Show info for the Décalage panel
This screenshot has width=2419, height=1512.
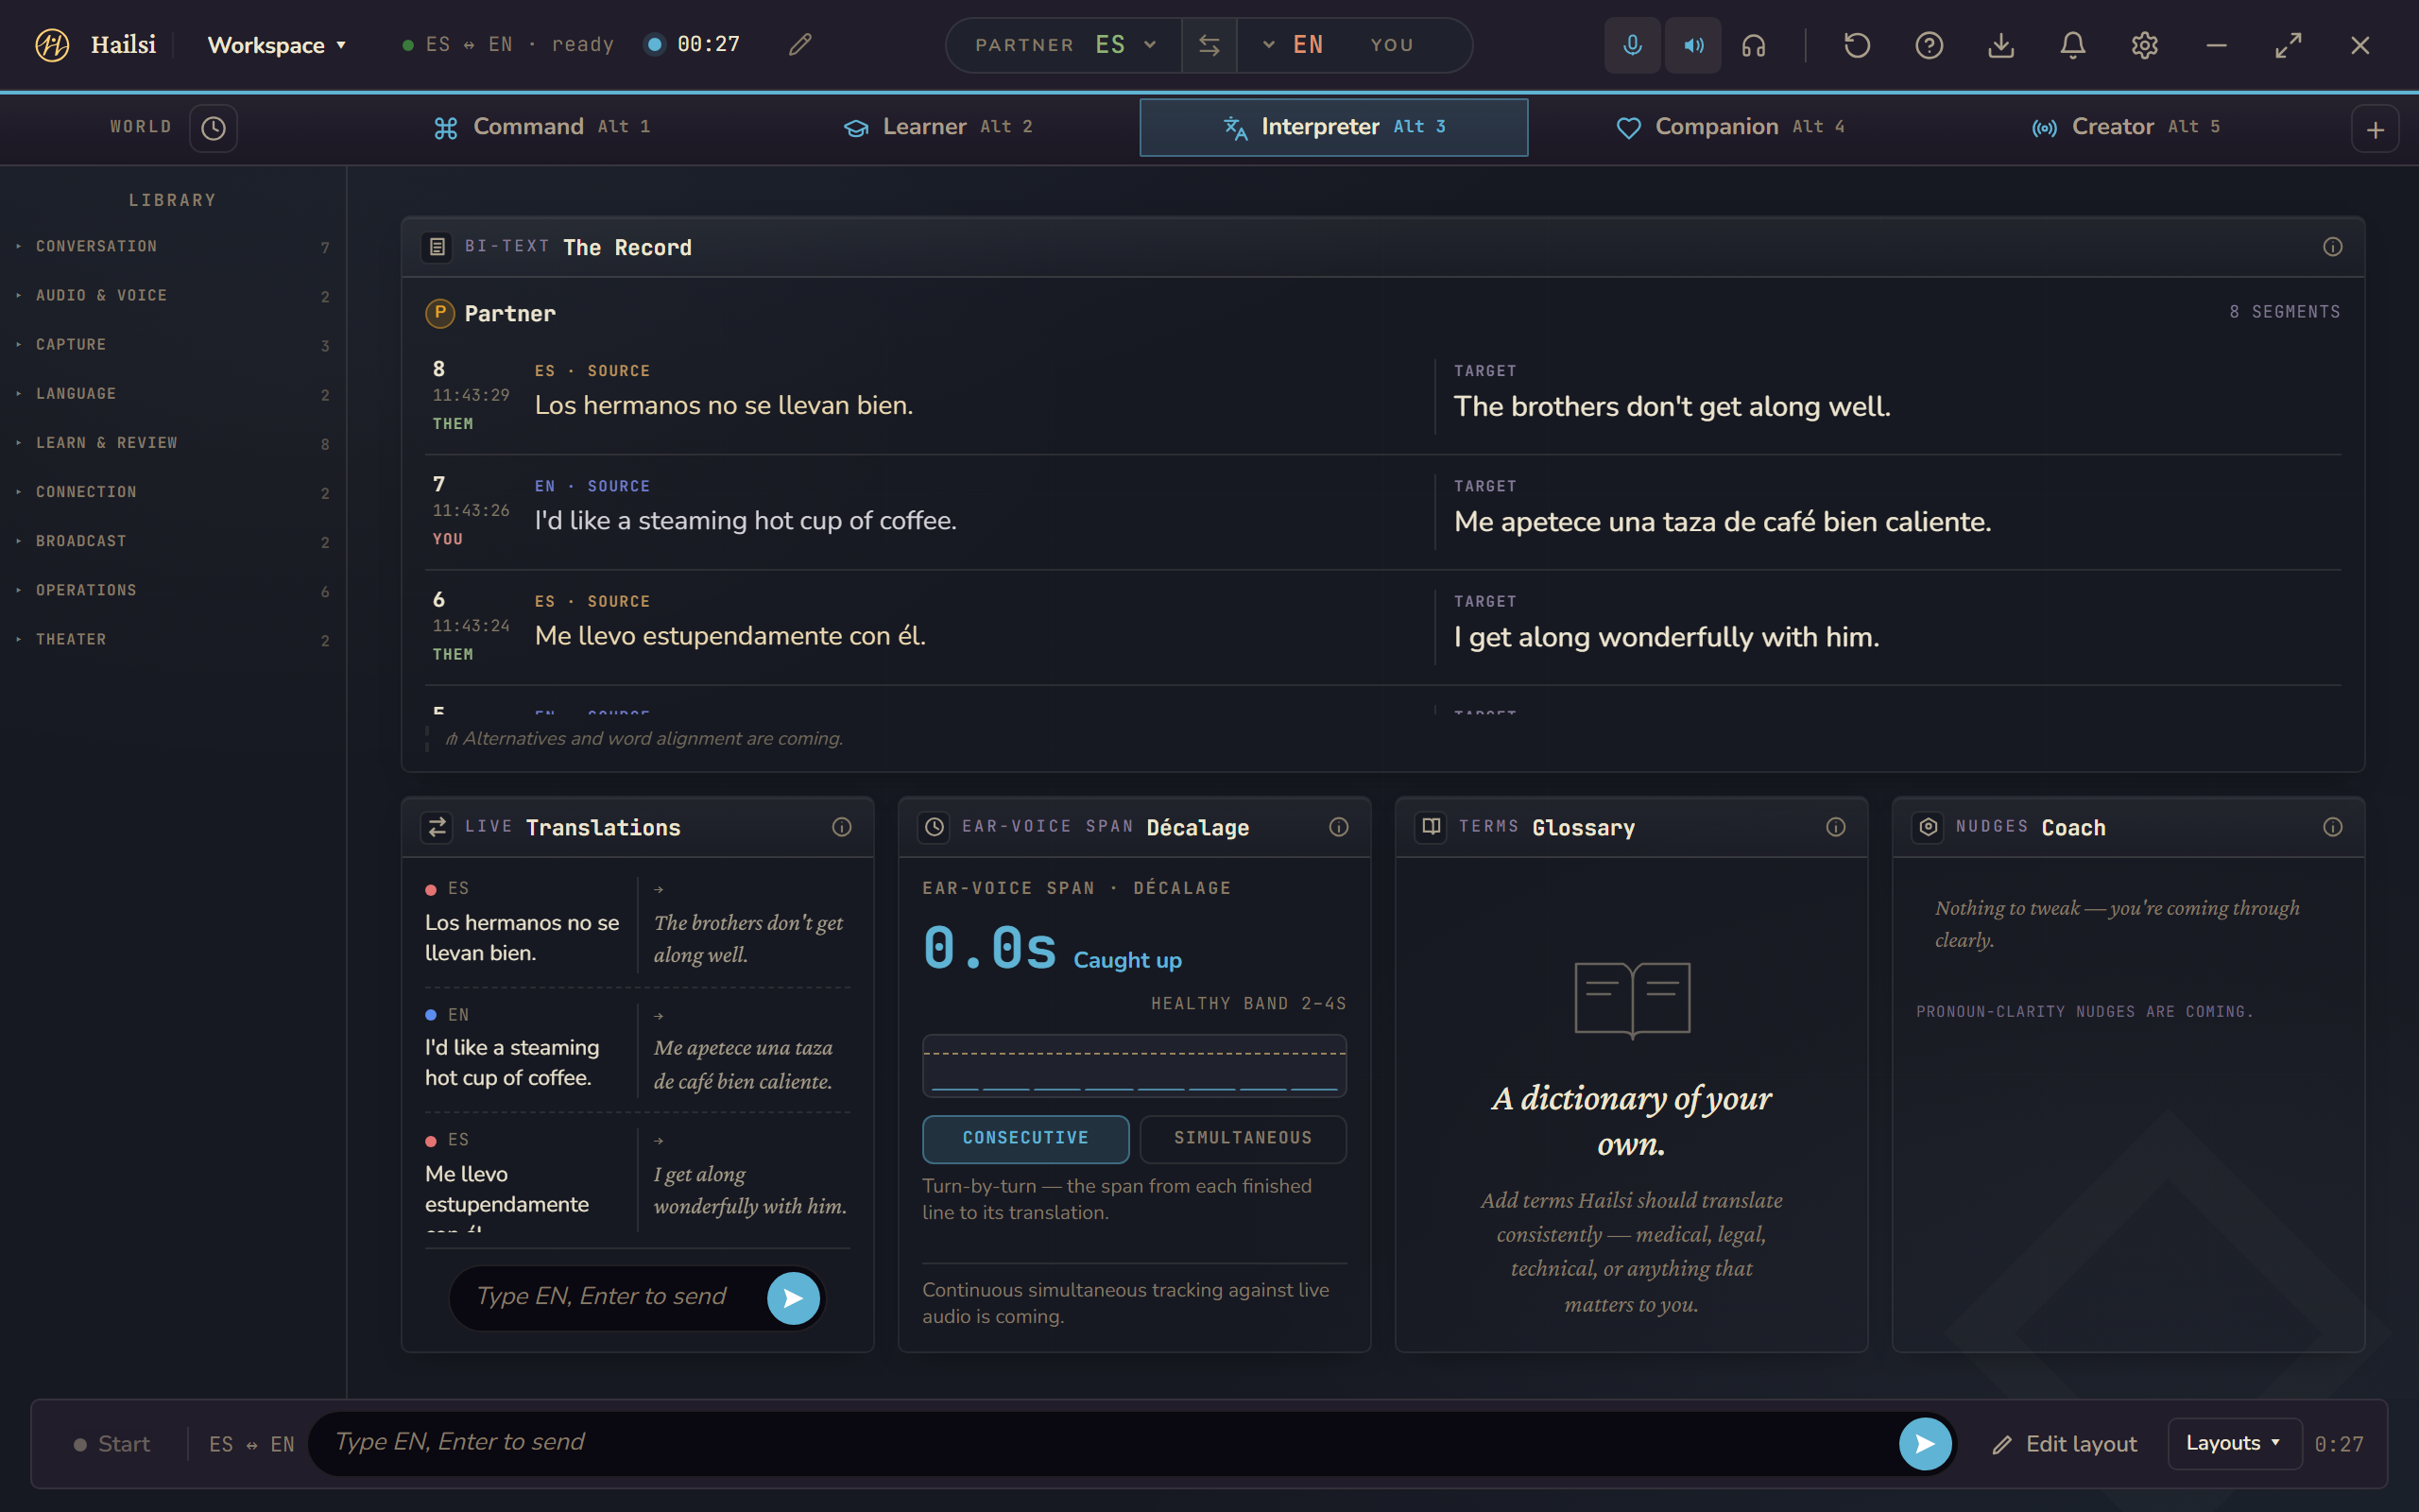1338,827
